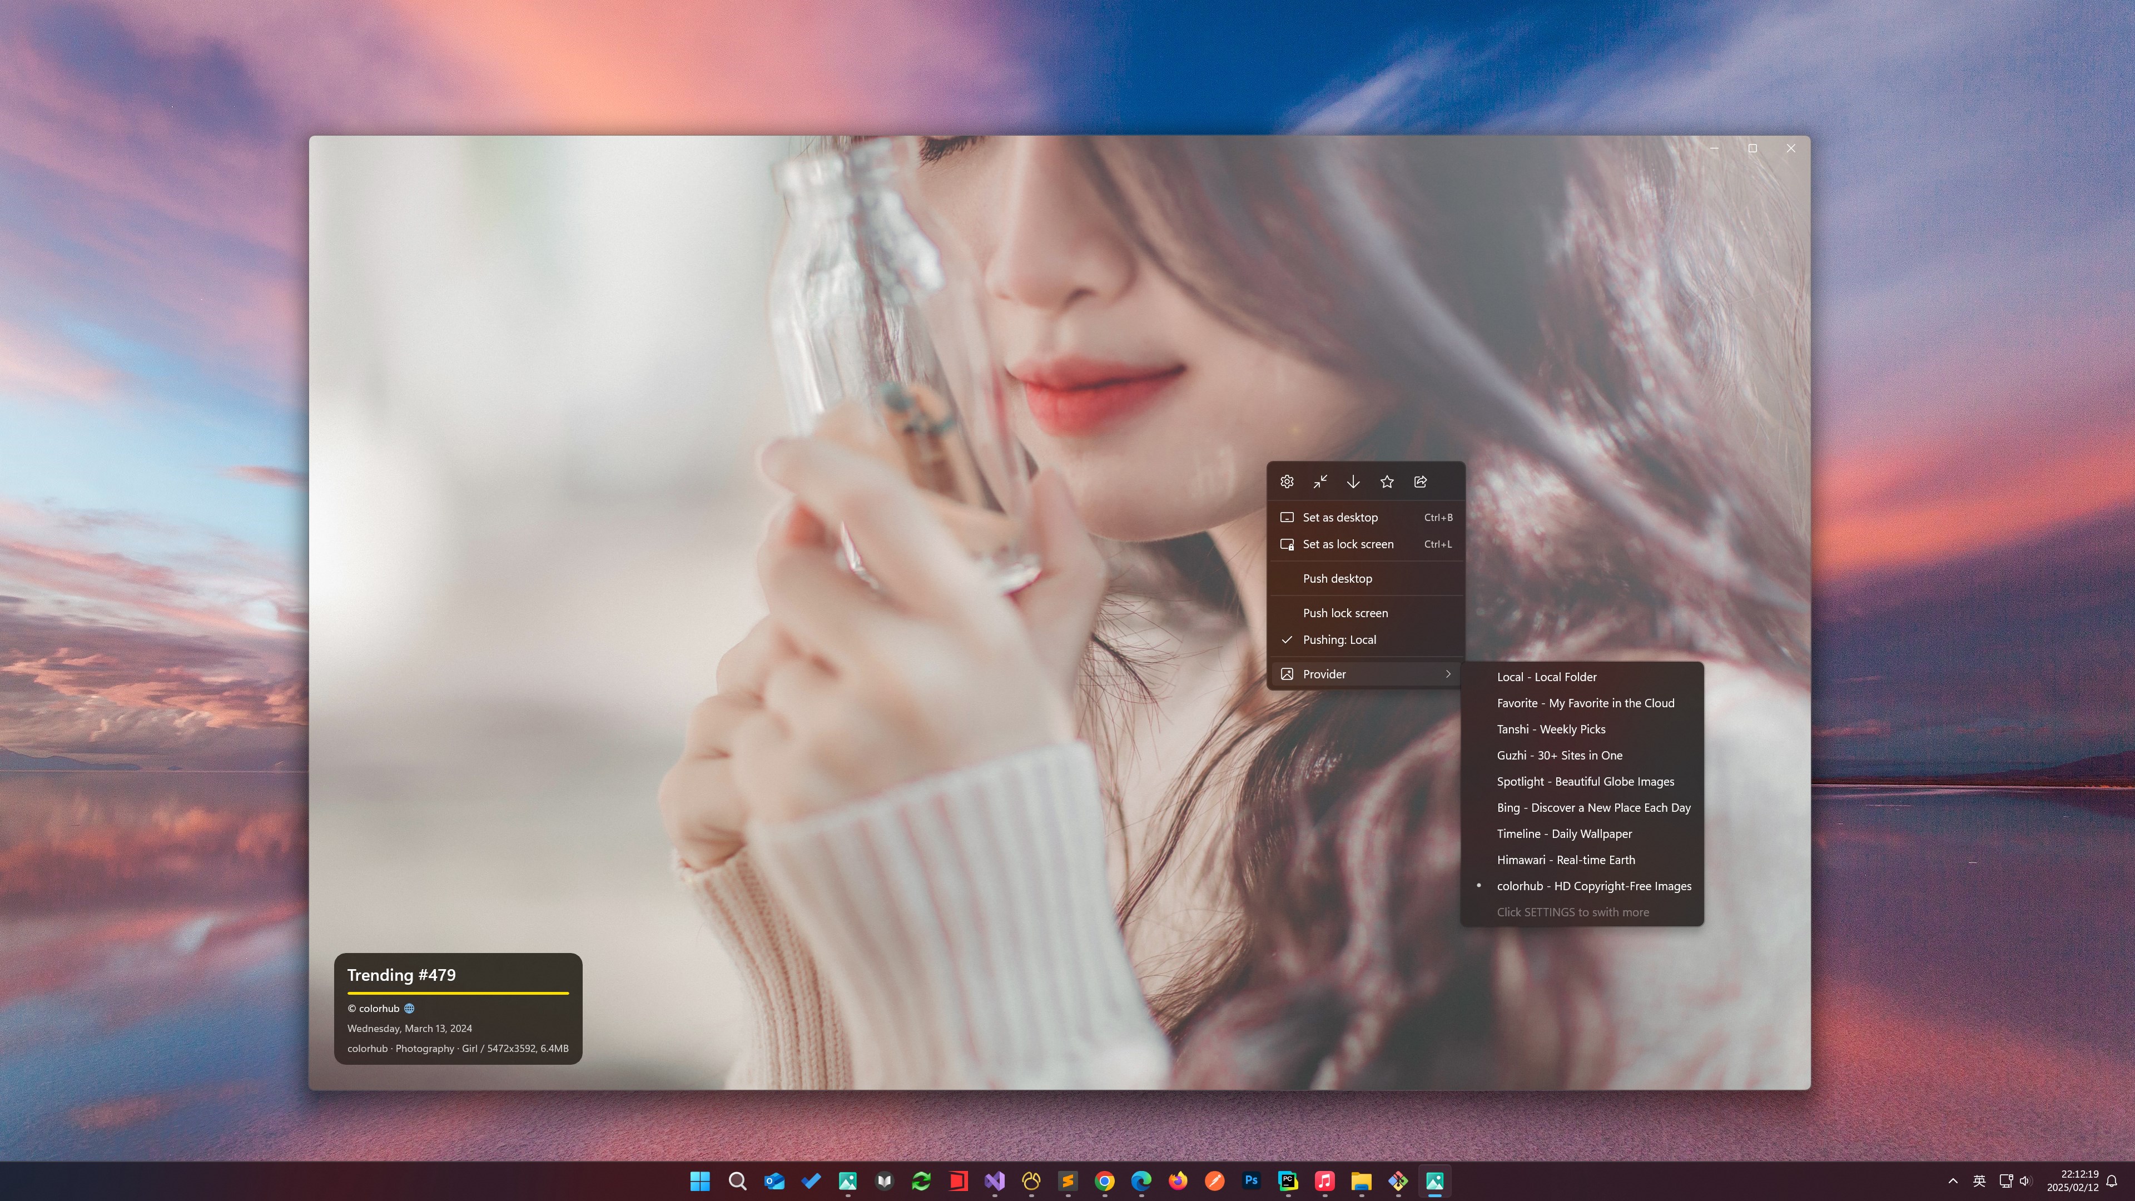
Task: Click the share icon in menu toolbar
Action: pos(1421,482)
